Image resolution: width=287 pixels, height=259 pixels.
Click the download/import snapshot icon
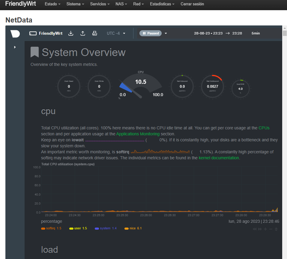(71, 33)
